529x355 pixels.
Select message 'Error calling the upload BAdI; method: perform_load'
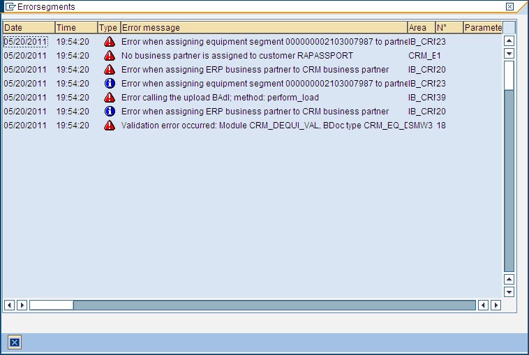pyautogui.click(x=220, y=98)
